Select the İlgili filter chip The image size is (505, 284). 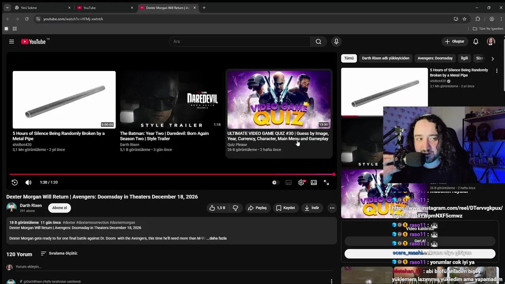(x=464, y=58)
